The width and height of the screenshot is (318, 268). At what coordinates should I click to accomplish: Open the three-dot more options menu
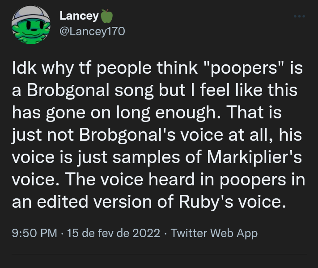(x=299, y=17)
